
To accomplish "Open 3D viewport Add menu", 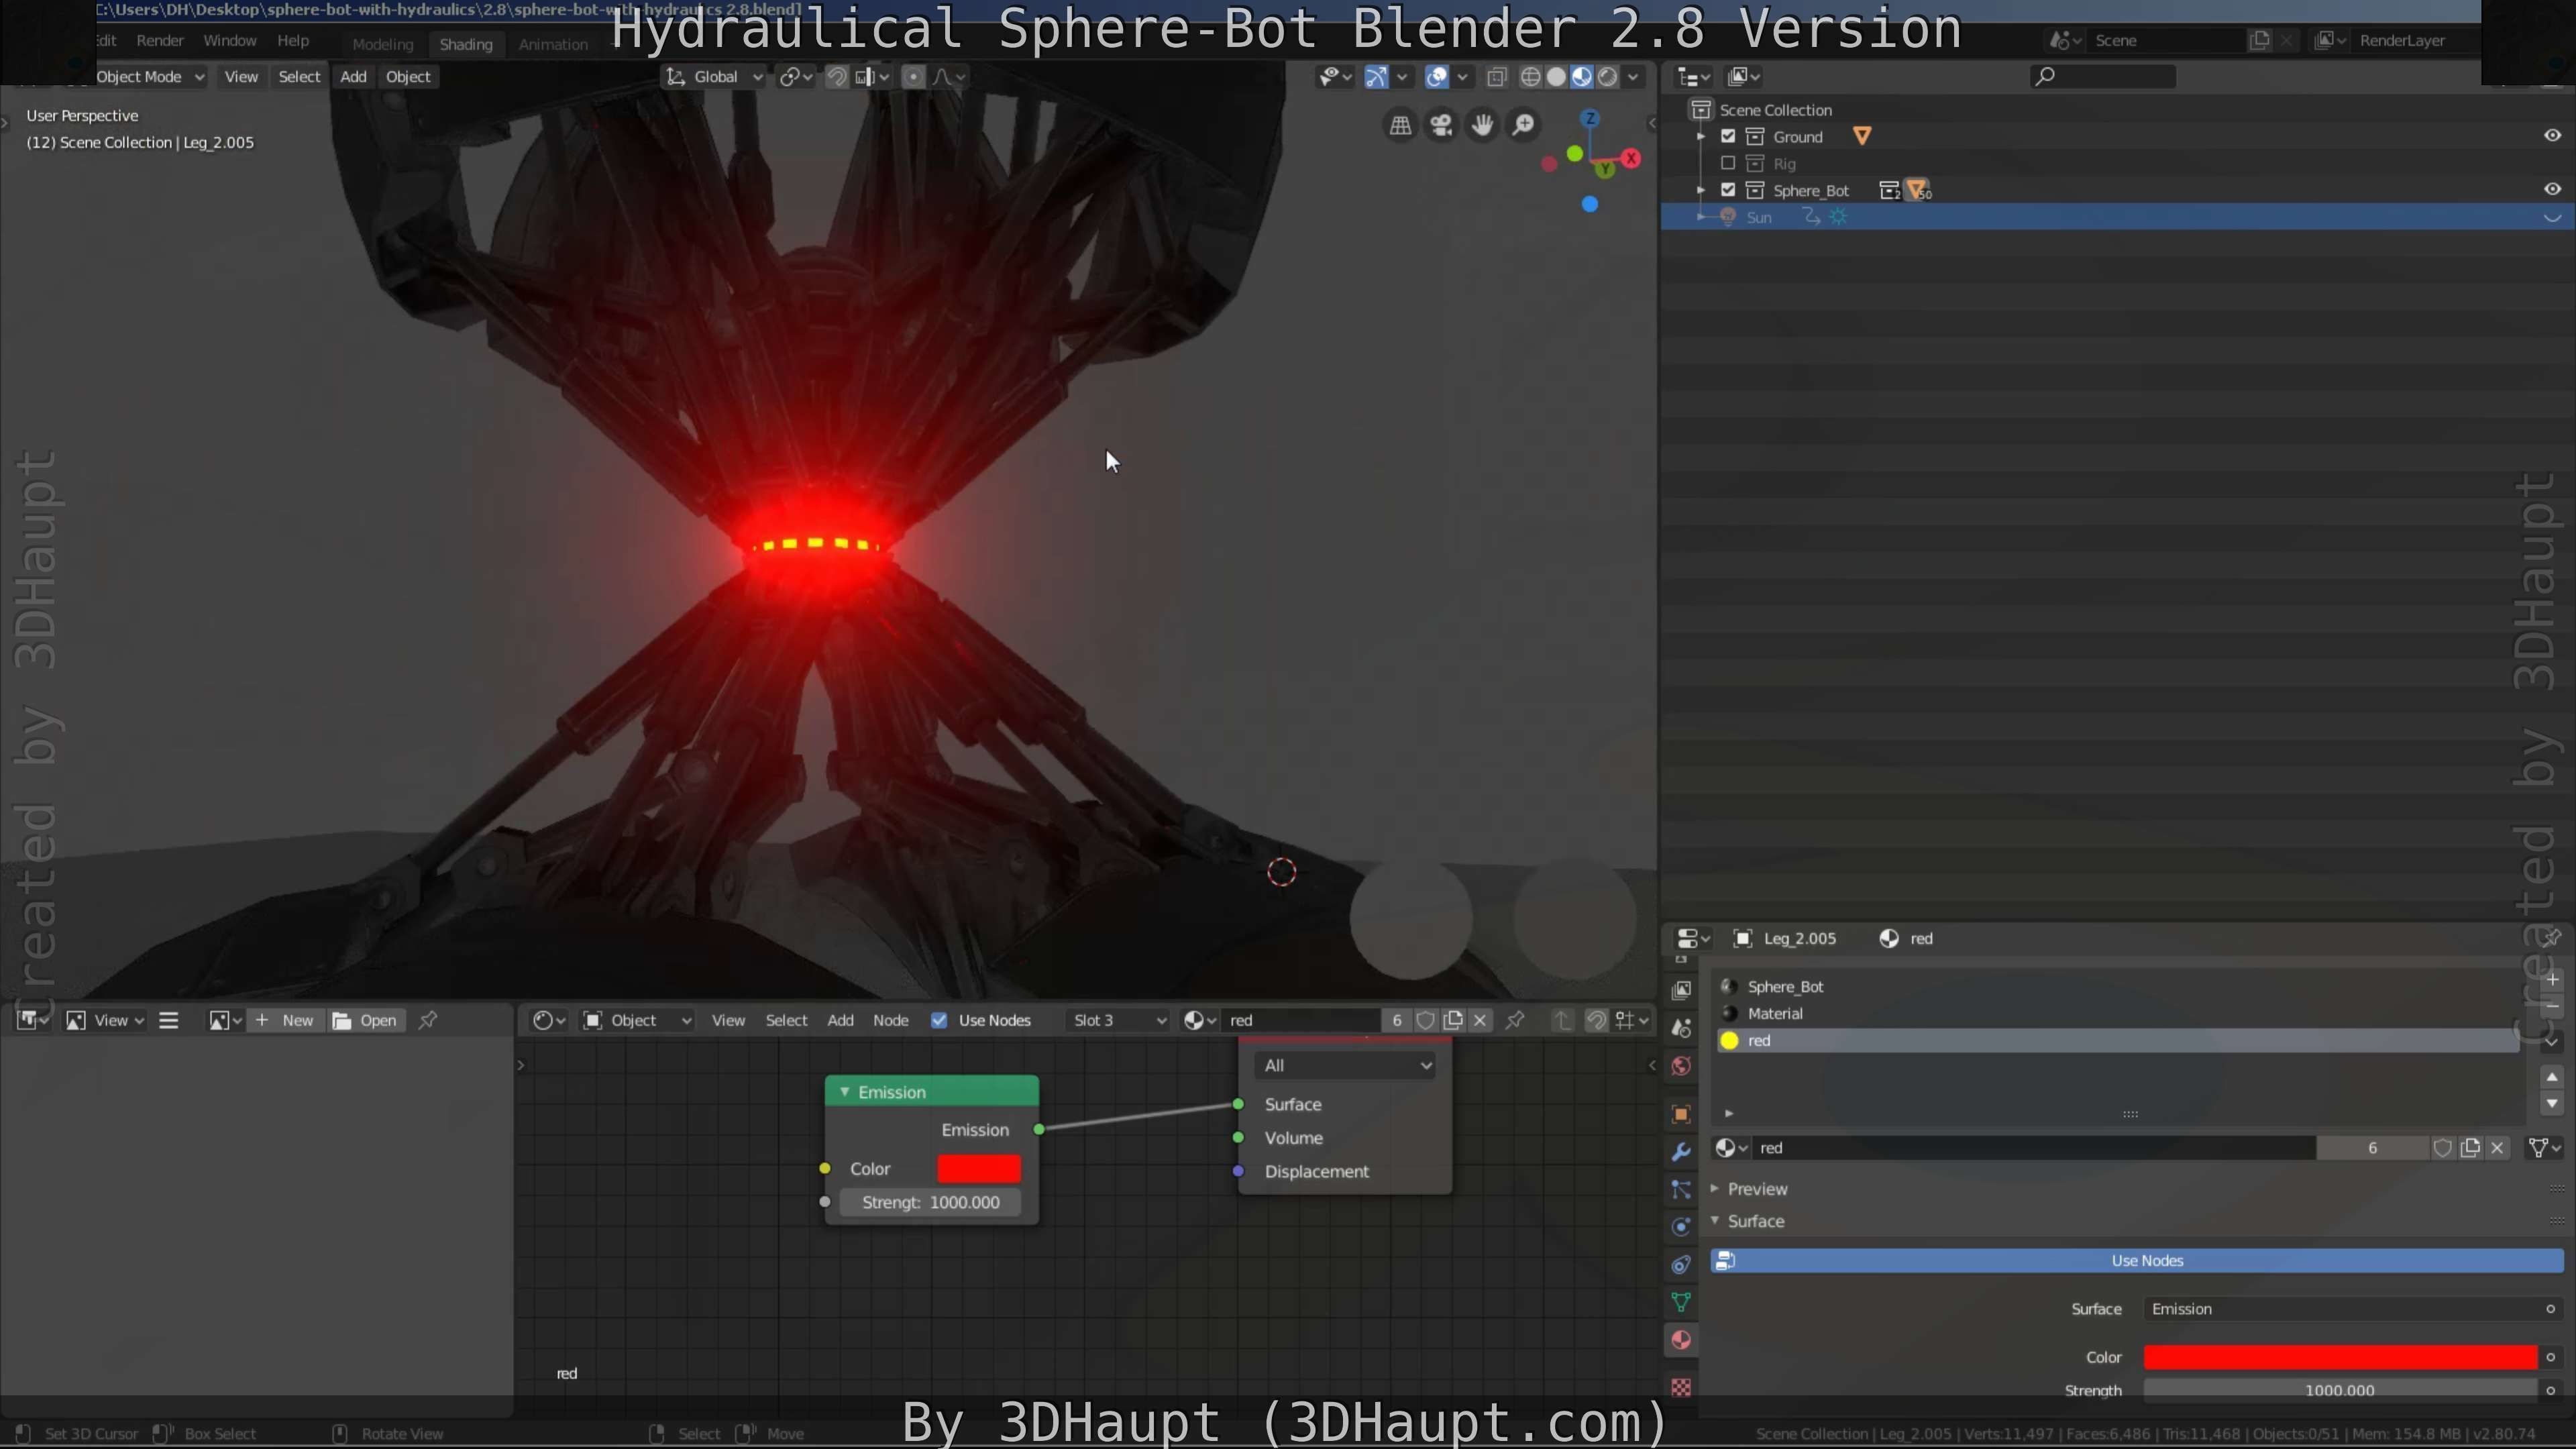I will [x=353, y=77].
